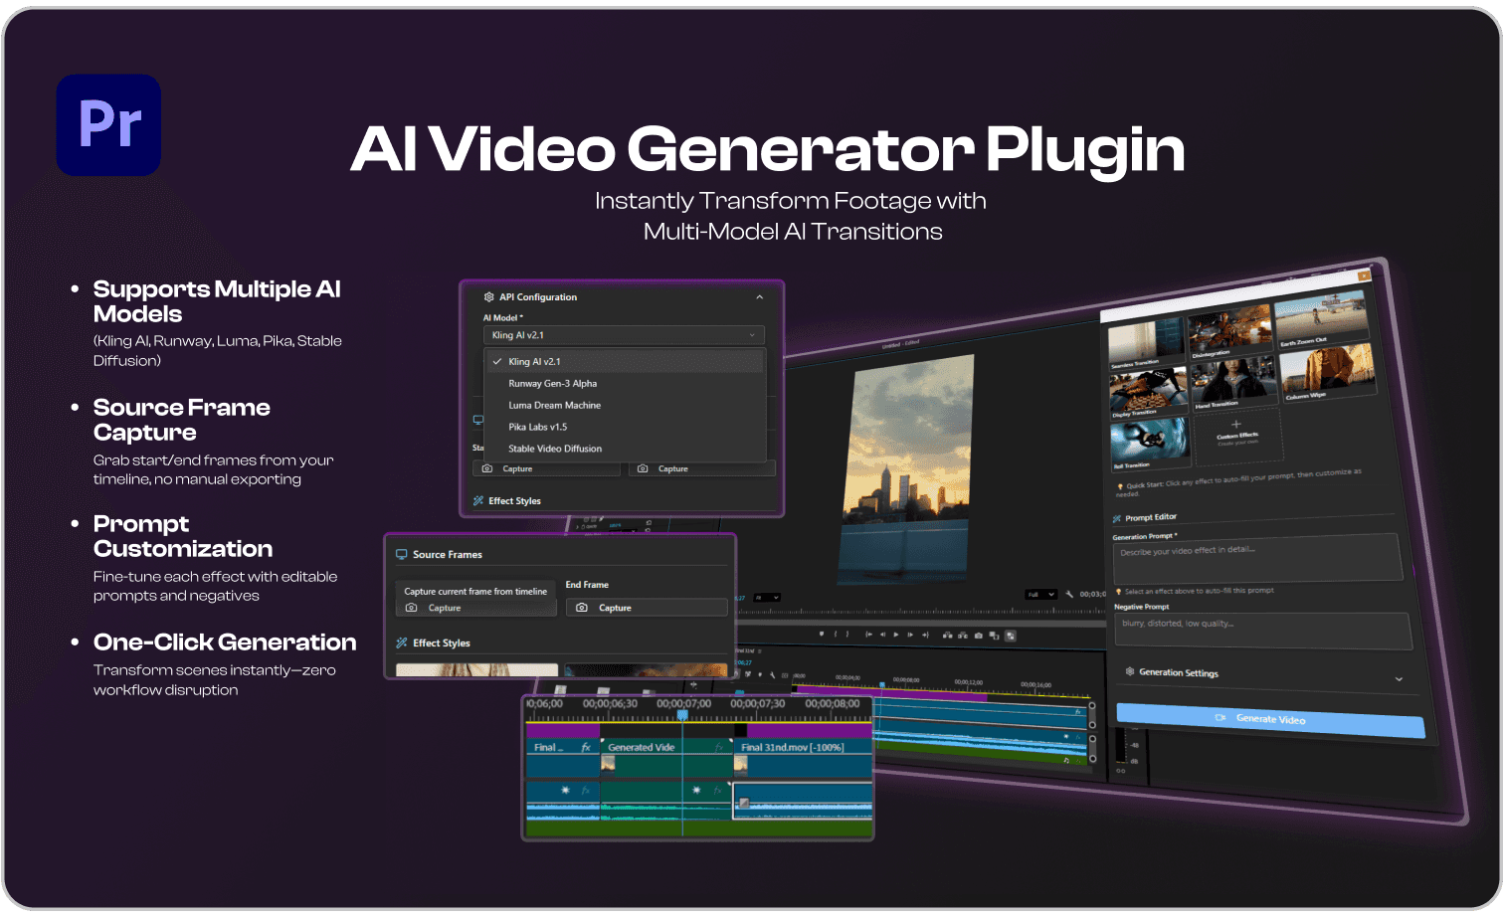Collapse the API Configuration section chevron
This screenshot has width=1504, height=917.
(759, 296)
